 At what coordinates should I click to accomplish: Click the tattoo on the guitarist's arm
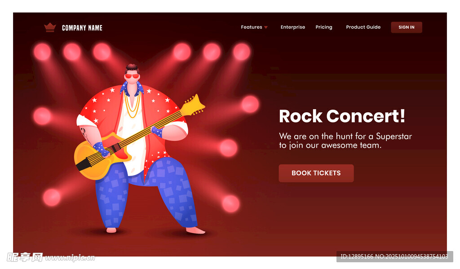click(84, 131)
